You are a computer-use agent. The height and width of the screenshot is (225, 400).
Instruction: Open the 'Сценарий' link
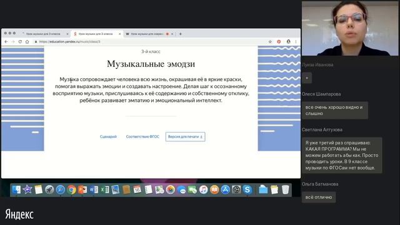coord(108,137)
